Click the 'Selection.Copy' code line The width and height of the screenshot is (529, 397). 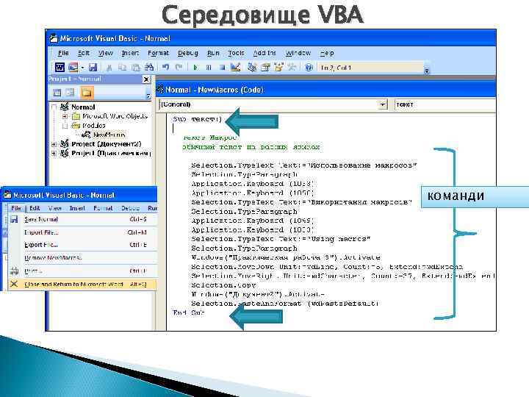[223, 285]
